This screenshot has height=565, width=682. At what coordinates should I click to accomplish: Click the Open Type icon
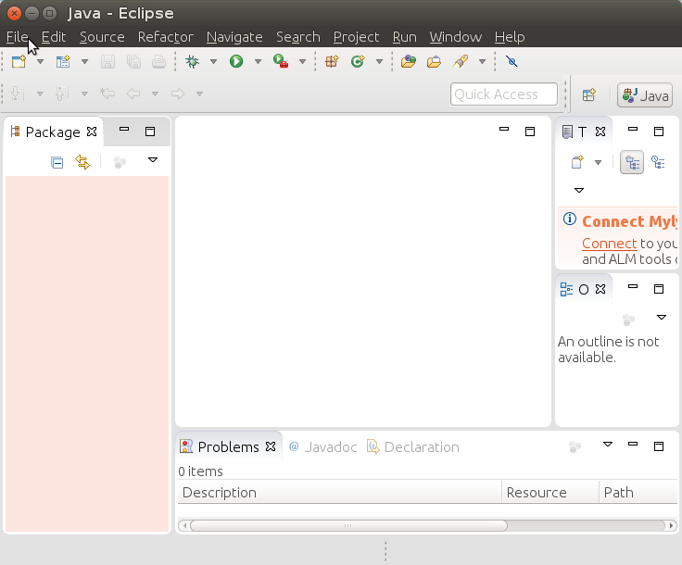point(409,62)
